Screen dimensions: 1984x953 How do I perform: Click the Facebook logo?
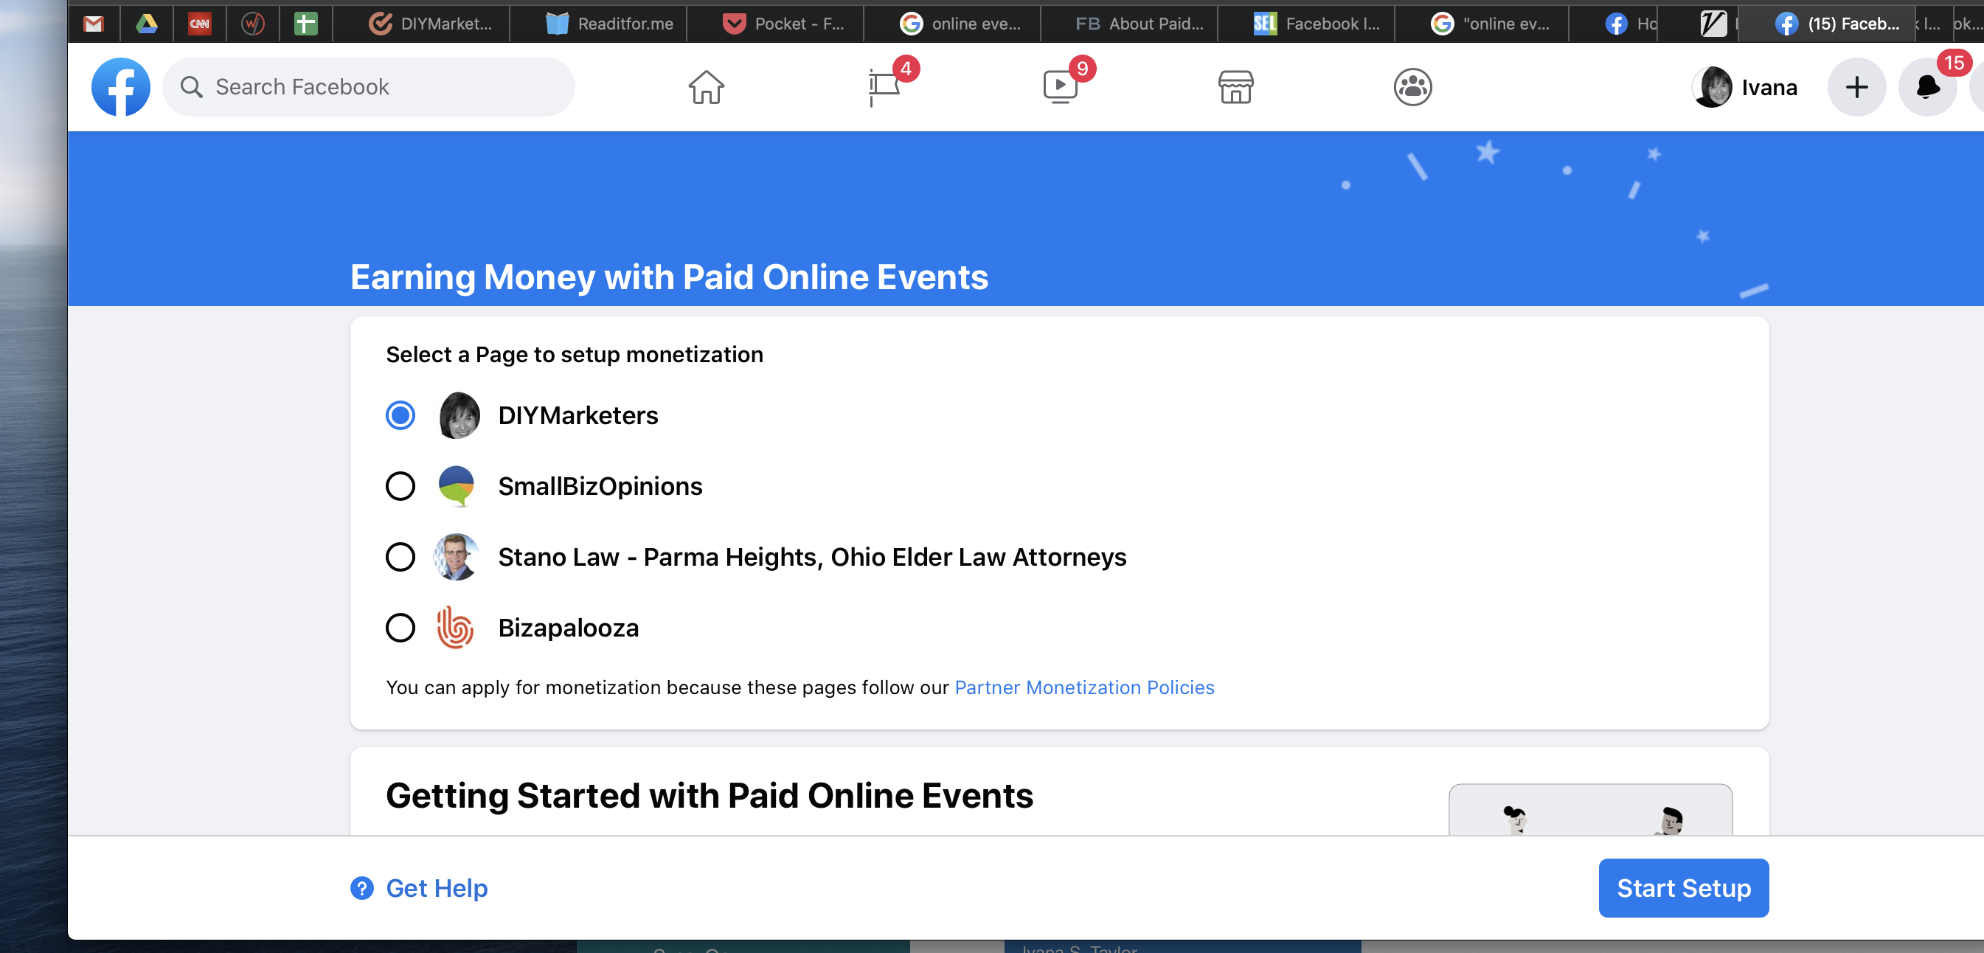point(121,87)
